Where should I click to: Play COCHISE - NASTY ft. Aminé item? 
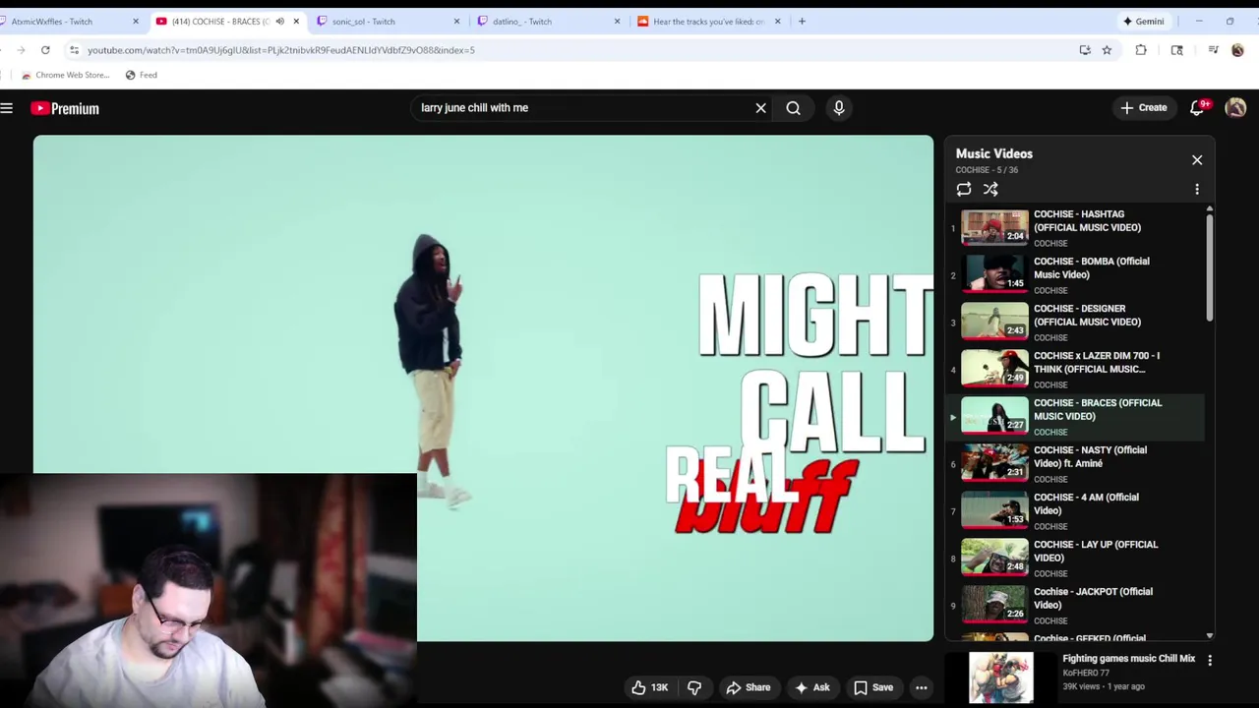tap(1075, 463)
